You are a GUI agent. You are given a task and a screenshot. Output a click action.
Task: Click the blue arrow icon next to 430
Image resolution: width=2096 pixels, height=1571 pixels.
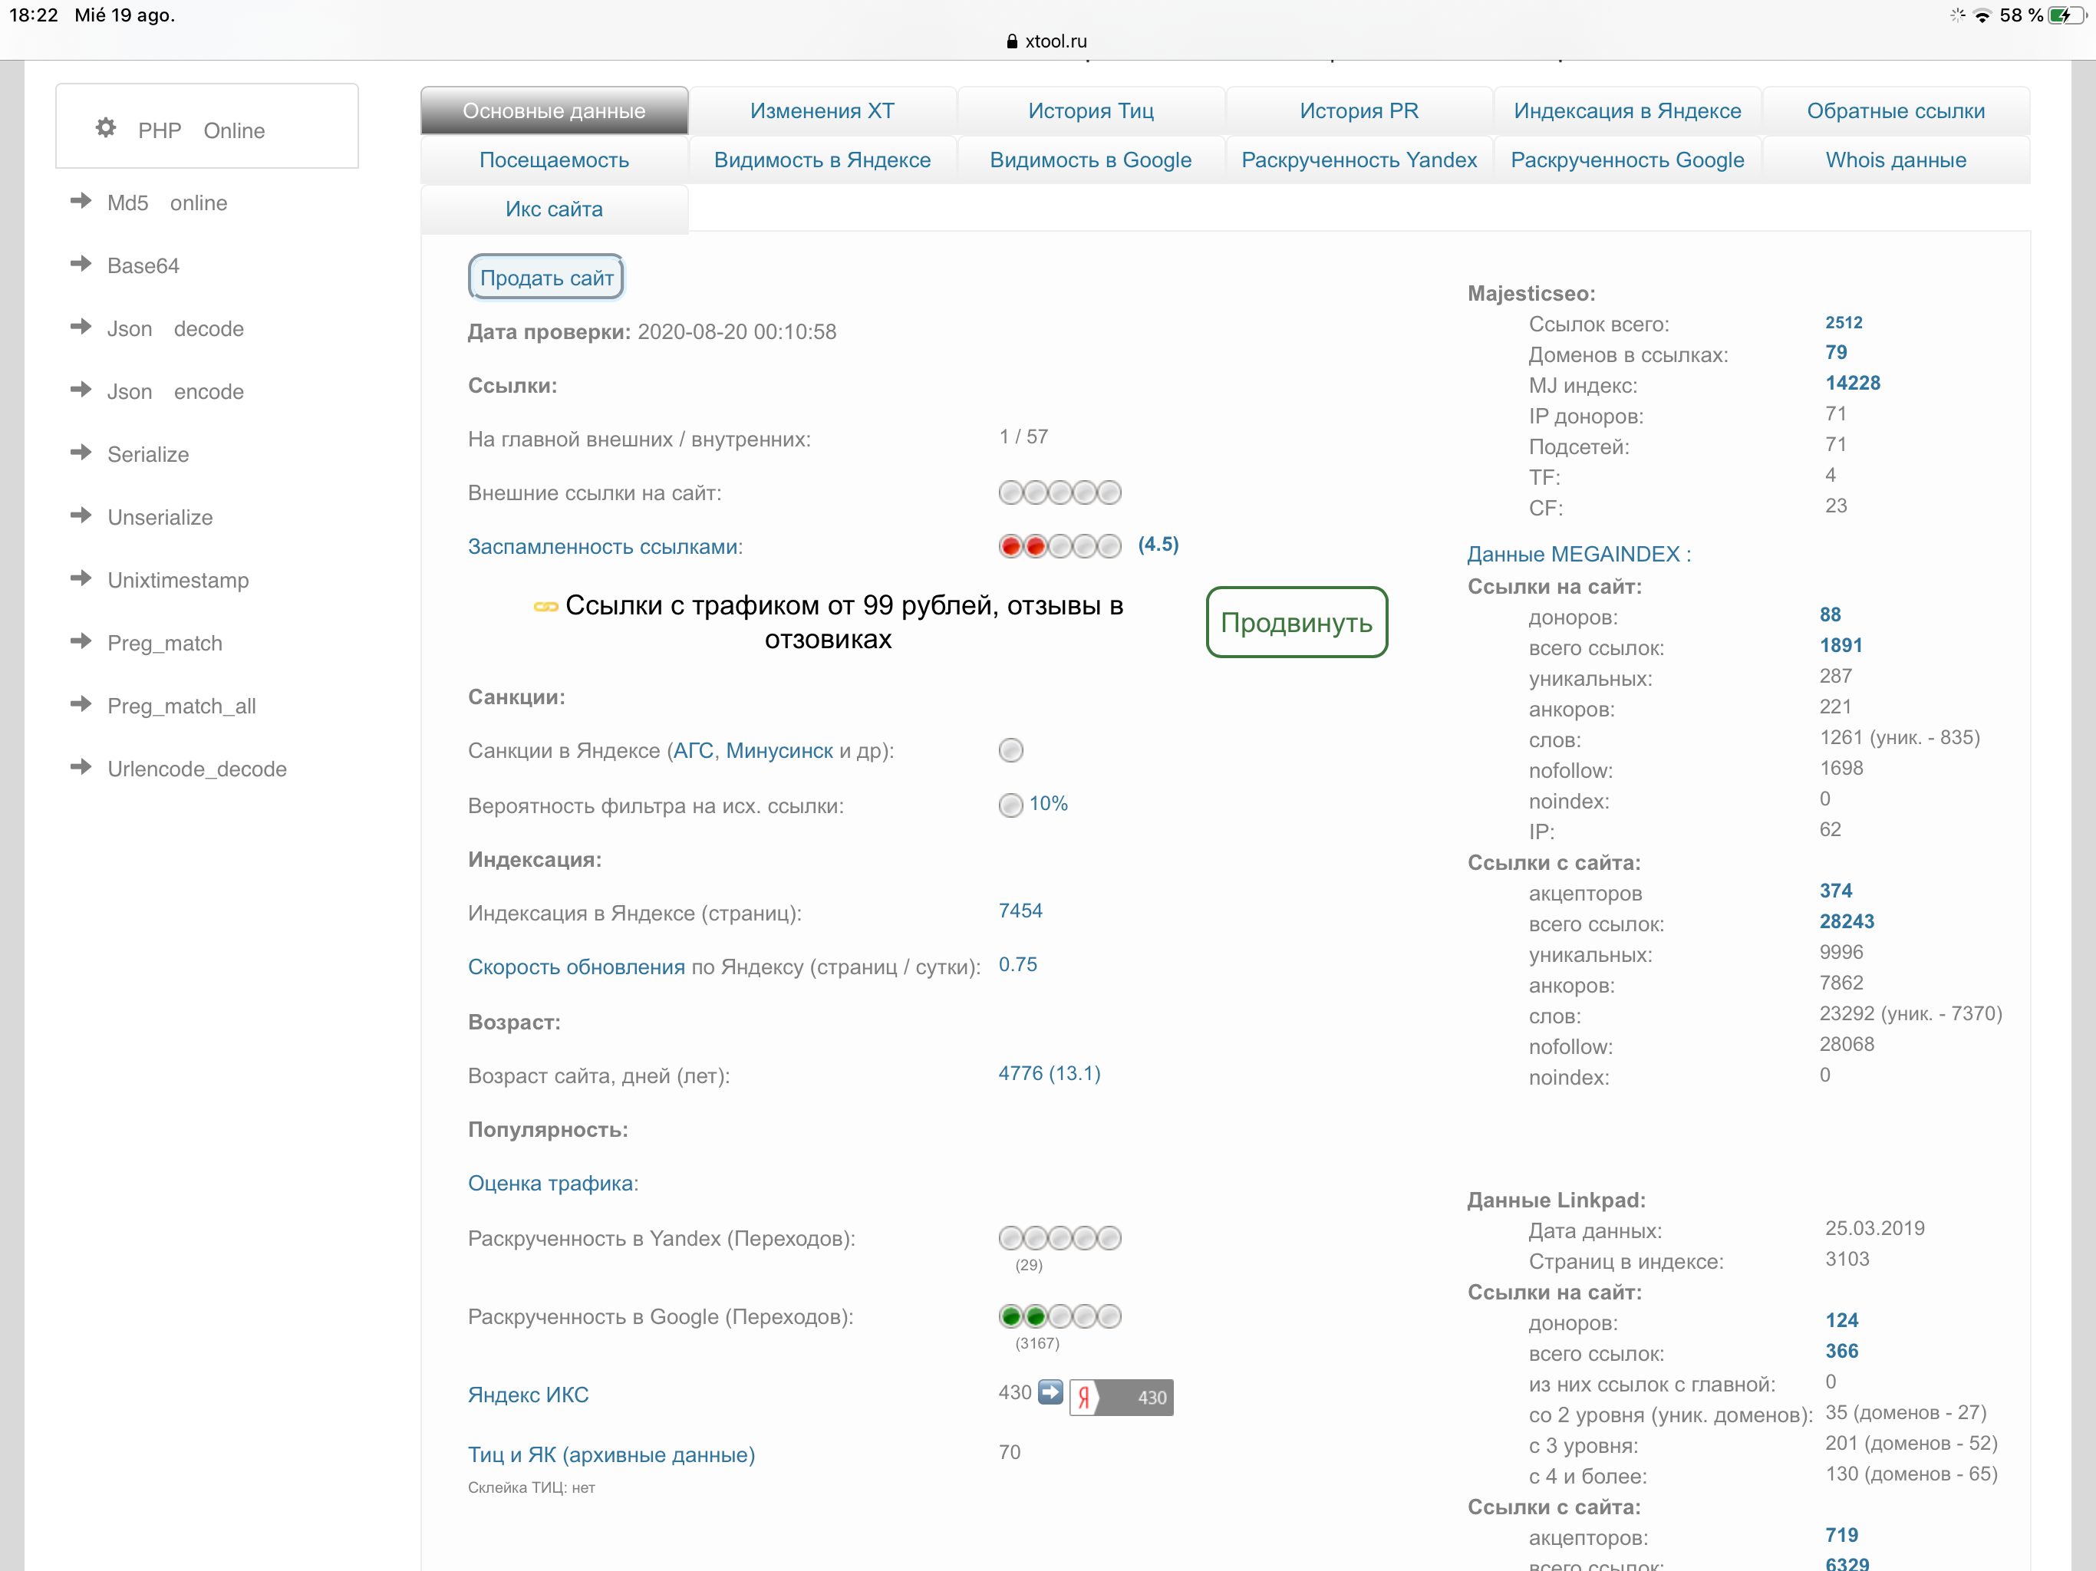pyautogui.click(x=1050, y=1392)
